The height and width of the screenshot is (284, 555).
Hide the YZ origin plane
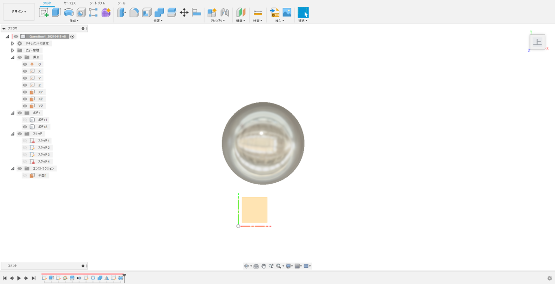point(25,106)
